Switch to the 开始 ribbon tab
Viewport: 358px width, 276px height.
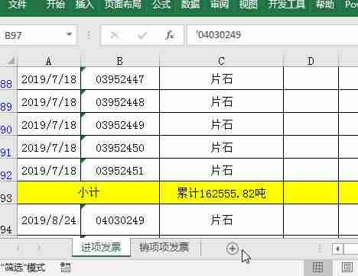tap(55, 5)
